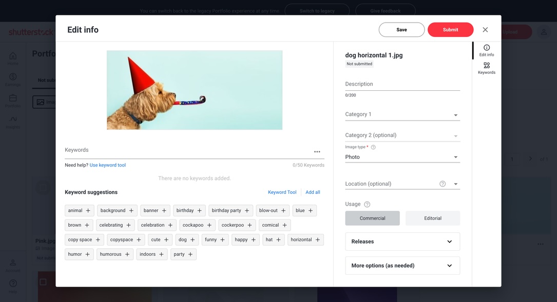The image size is (557, 302).
Task: Add the 'happy' keyword suggestion
Action: tap(245, 239)
